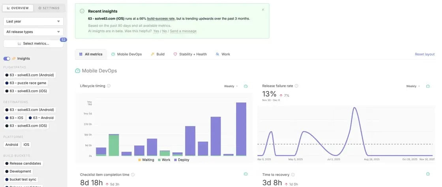This screenshot has height=187, width=442.
Task: Click the Work tab people icon
Action: pos(217,54)
